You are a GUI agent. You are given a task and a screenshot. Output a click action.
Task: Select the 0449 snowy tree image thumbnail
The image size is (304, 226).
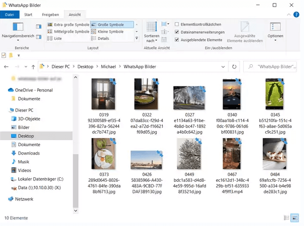(190, 154)
